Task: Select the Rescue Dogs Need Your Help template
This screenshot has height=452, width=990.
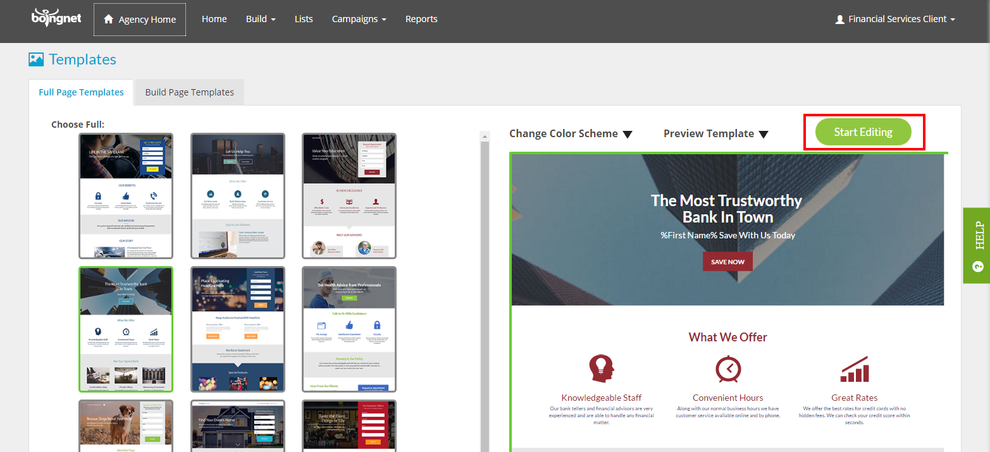Action: 126,425
